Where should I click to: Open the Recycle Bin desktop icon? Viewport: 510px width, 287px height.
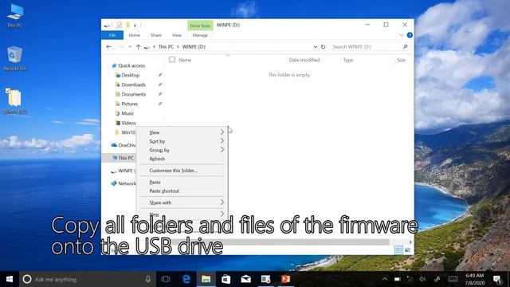(14, 58)
